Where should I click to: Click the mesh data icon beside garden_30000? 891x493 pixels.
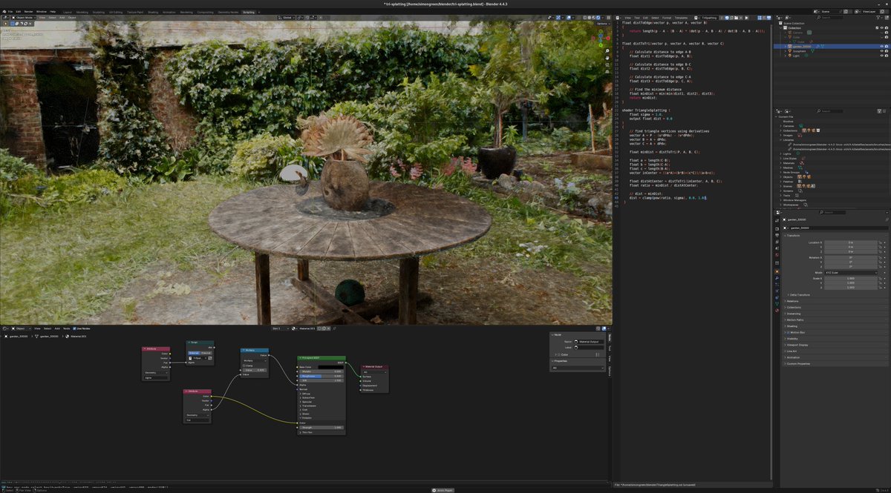818,46
